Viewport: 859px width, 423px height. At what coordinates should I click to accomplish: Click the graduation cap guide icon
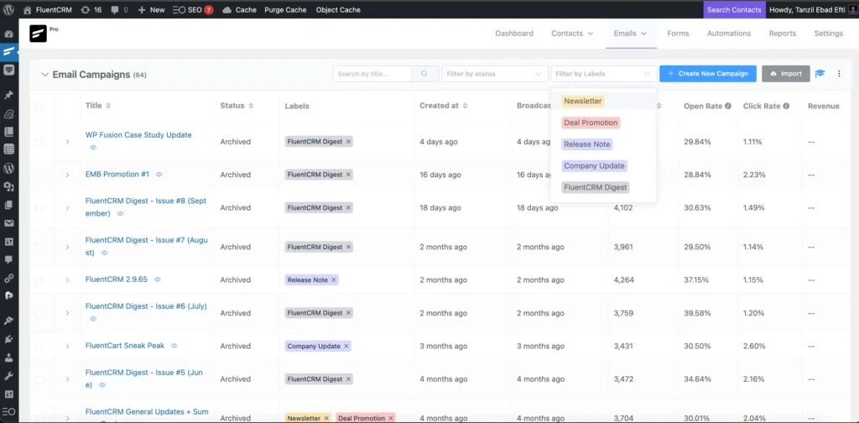pos(820,74)
